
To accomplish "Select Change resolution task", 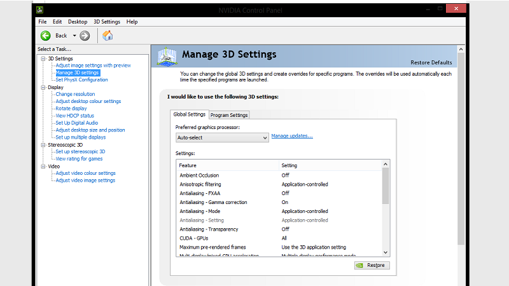I will 75,94.
